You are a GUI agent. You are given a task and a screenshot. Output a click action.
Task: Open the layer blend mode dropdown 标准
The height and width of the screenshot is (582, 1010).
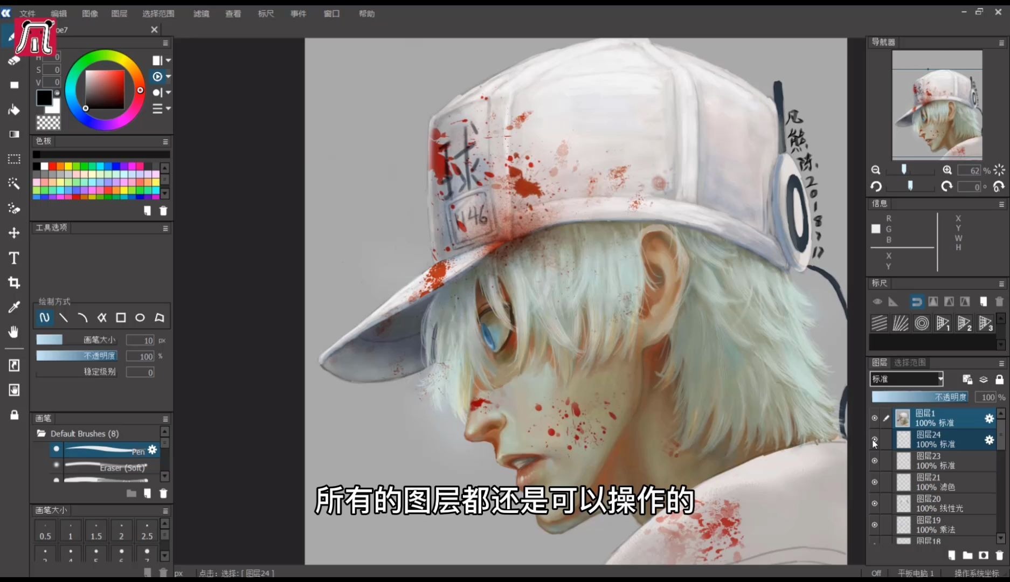[x=907, y=379]
